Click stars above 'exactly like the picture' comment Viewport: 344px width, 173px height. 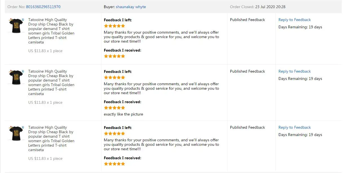click(x=114, y=108)
